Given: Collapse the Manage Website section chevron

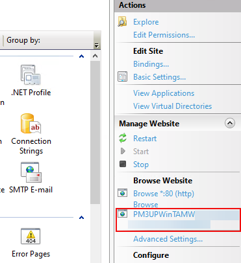Looking at the screenshot, I should (x=230, y=123).
